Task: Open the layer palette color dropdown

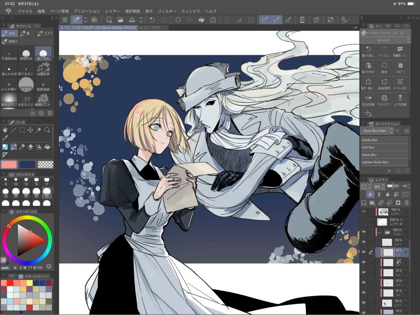Action: click(x=366, y=186)
